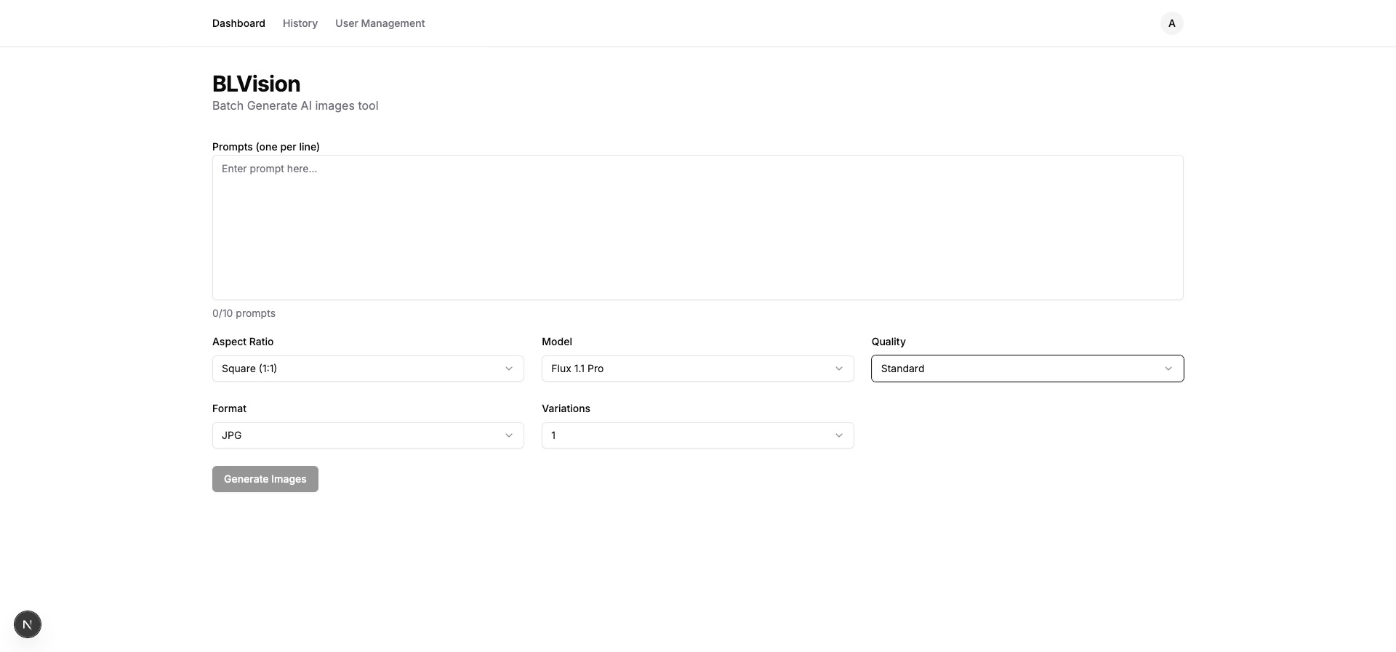The width and height of the screenshot is (1396, 652).
Task: Switch to the Dashboard tab
Action: [238, 23]
